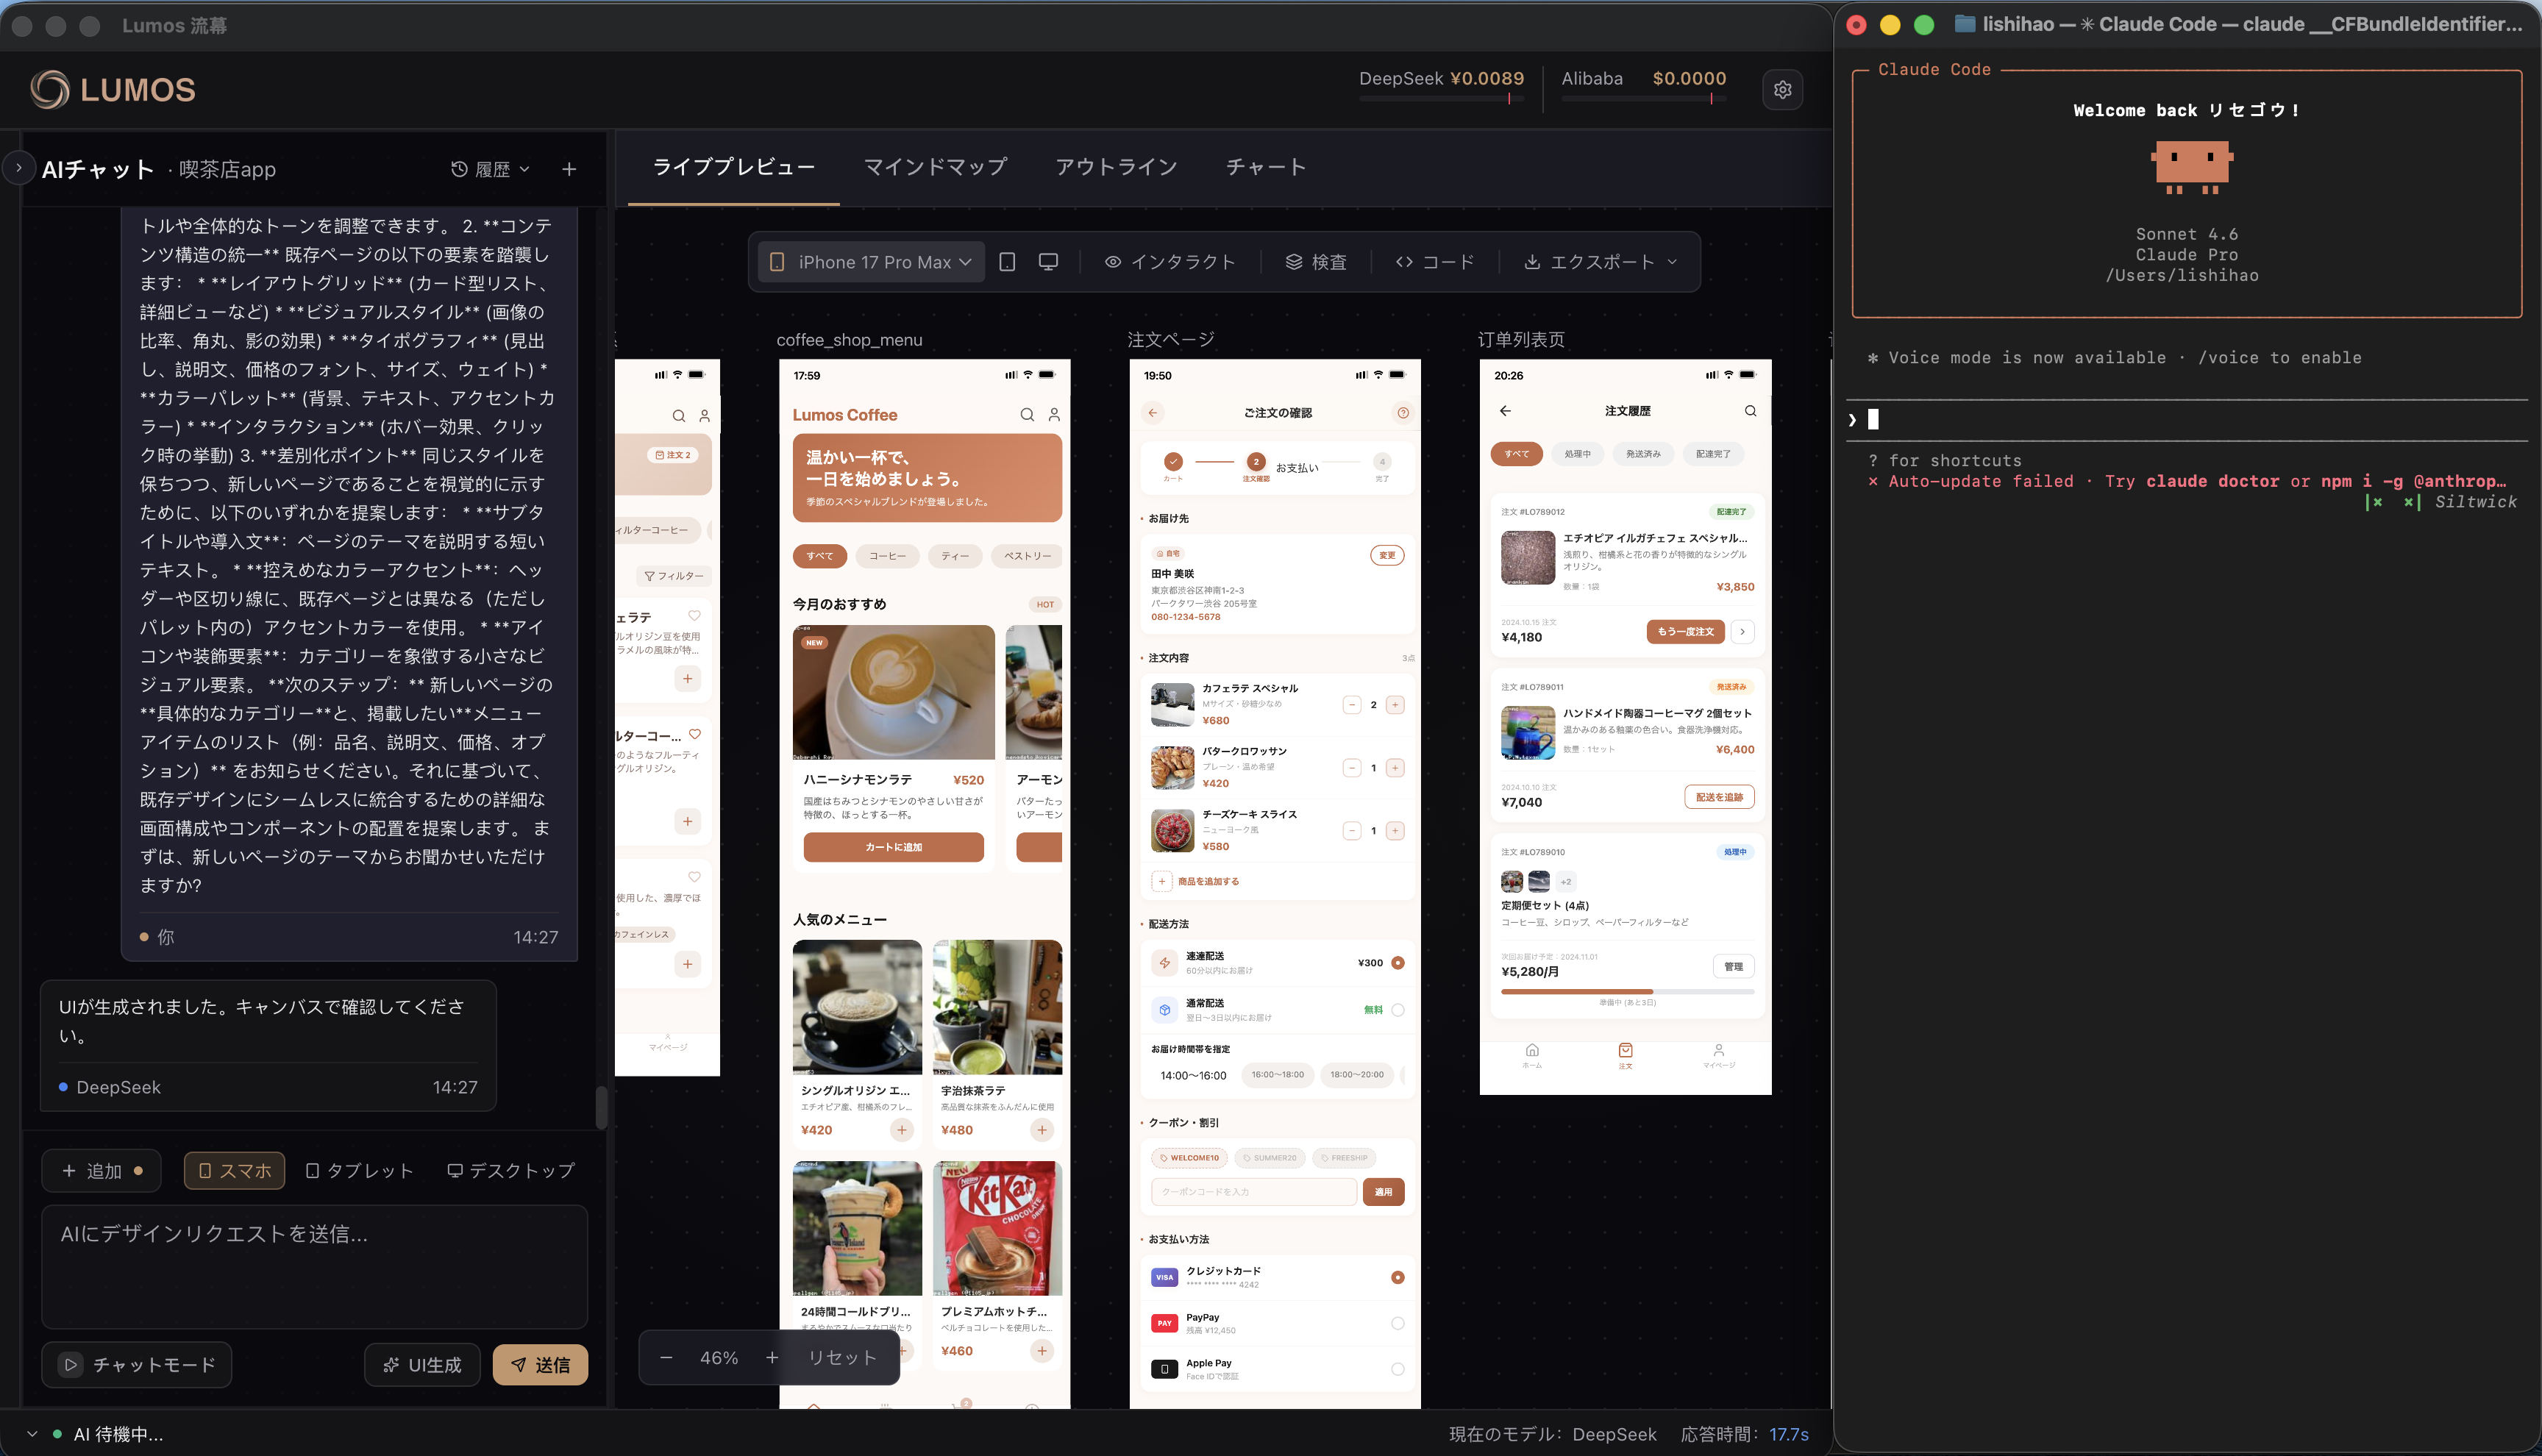Expand the 履歴 history dropdown
This screenshot has height=1456, width=2542.
(490, 169)
